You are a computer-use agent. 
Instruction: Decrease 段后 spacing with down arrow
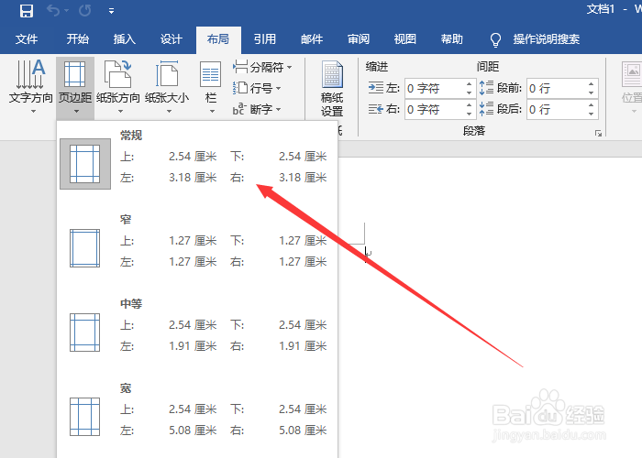[x=591, y=114]
